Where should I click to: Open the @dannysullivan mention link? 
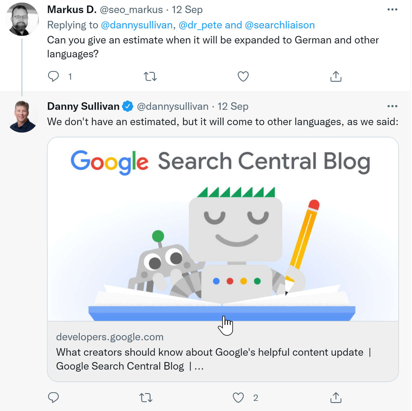[137, 25]
